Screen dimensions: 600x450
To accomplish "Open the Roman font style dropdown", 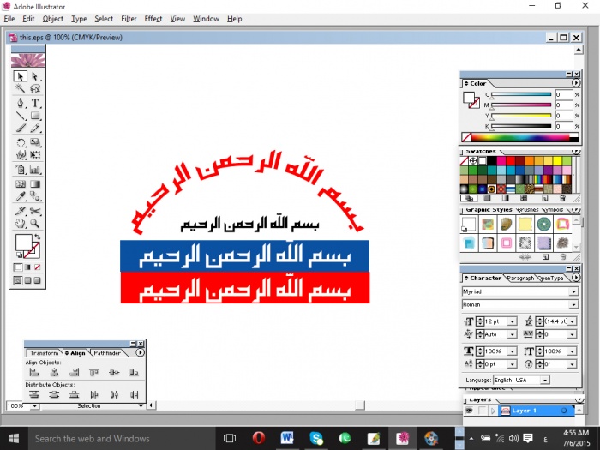I will [x=573, y=305].
